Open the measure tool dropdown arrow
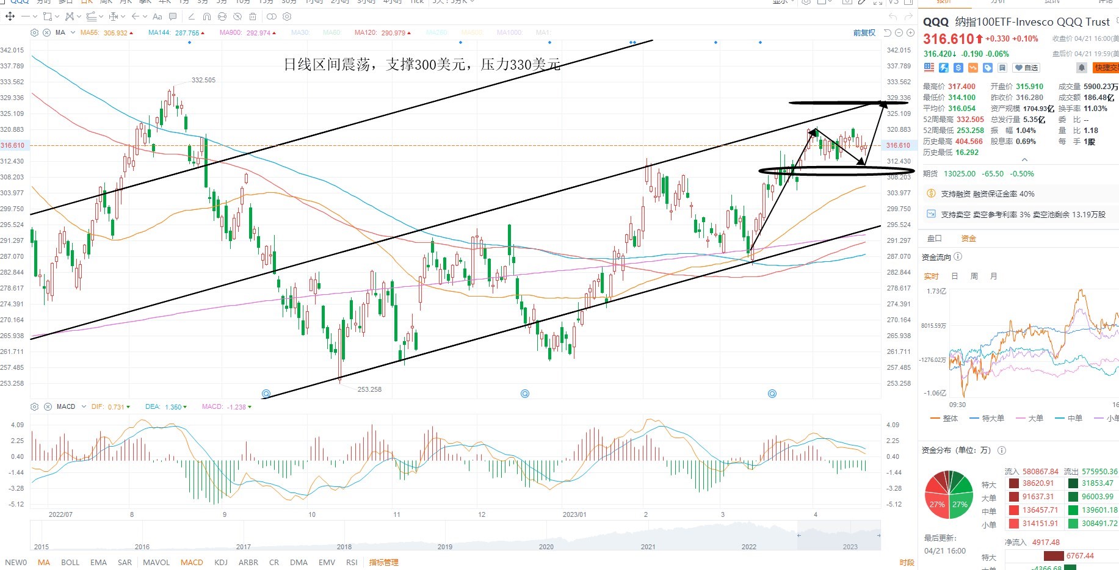Image resolution: width=1119 pixels, height=570 pixels. [x=123, y=16]
